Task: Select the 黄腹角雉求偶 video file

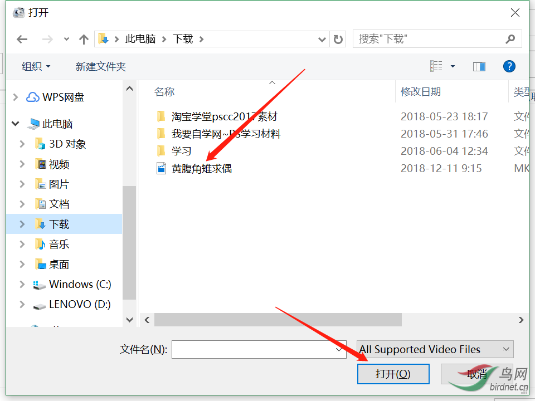Action: coord(201,168)
